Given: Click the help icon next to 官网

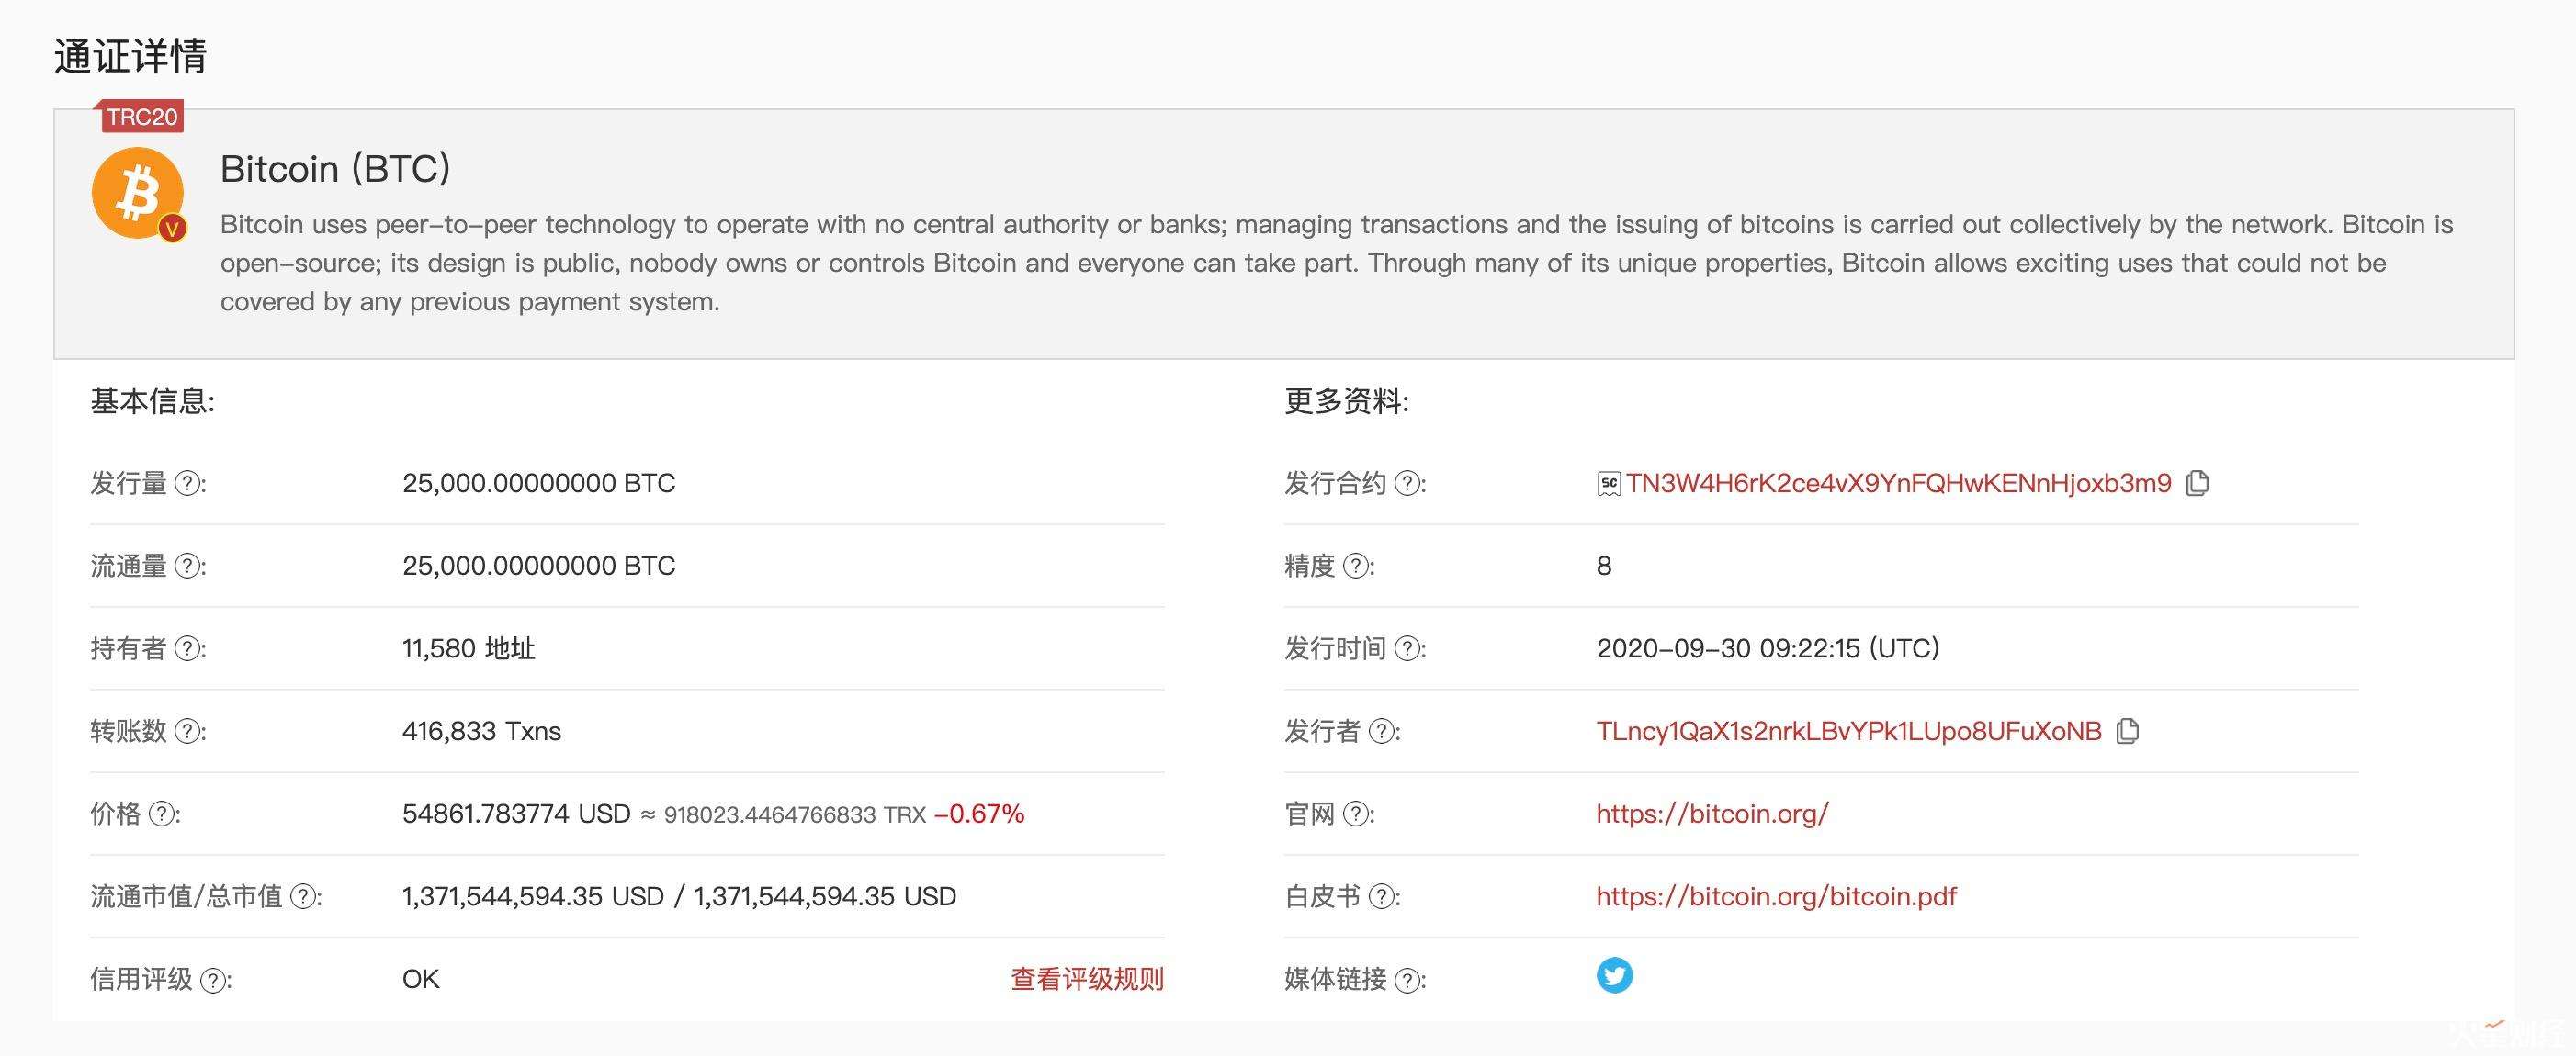Looking at the screenshot, I should pyautogui.click(x=1356, y=814).
